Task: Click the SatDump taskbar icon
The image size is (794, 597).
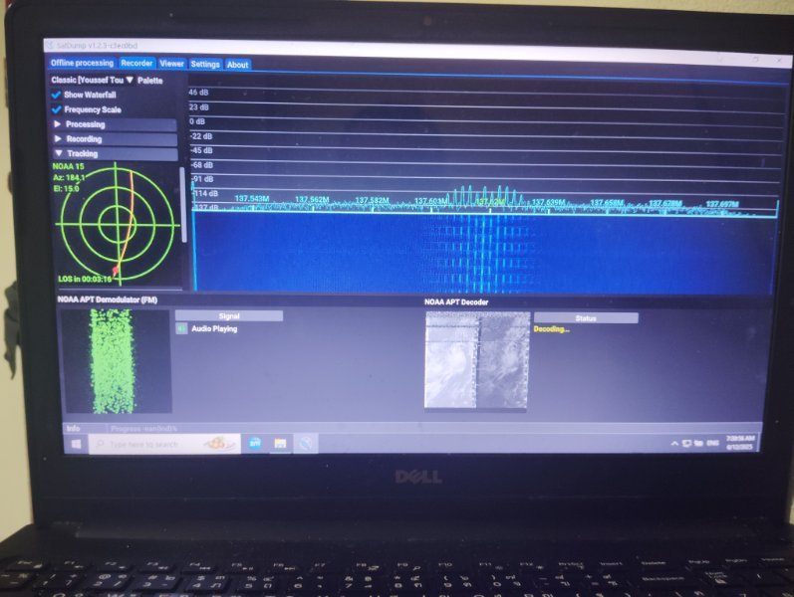Action: coord(305,444)
